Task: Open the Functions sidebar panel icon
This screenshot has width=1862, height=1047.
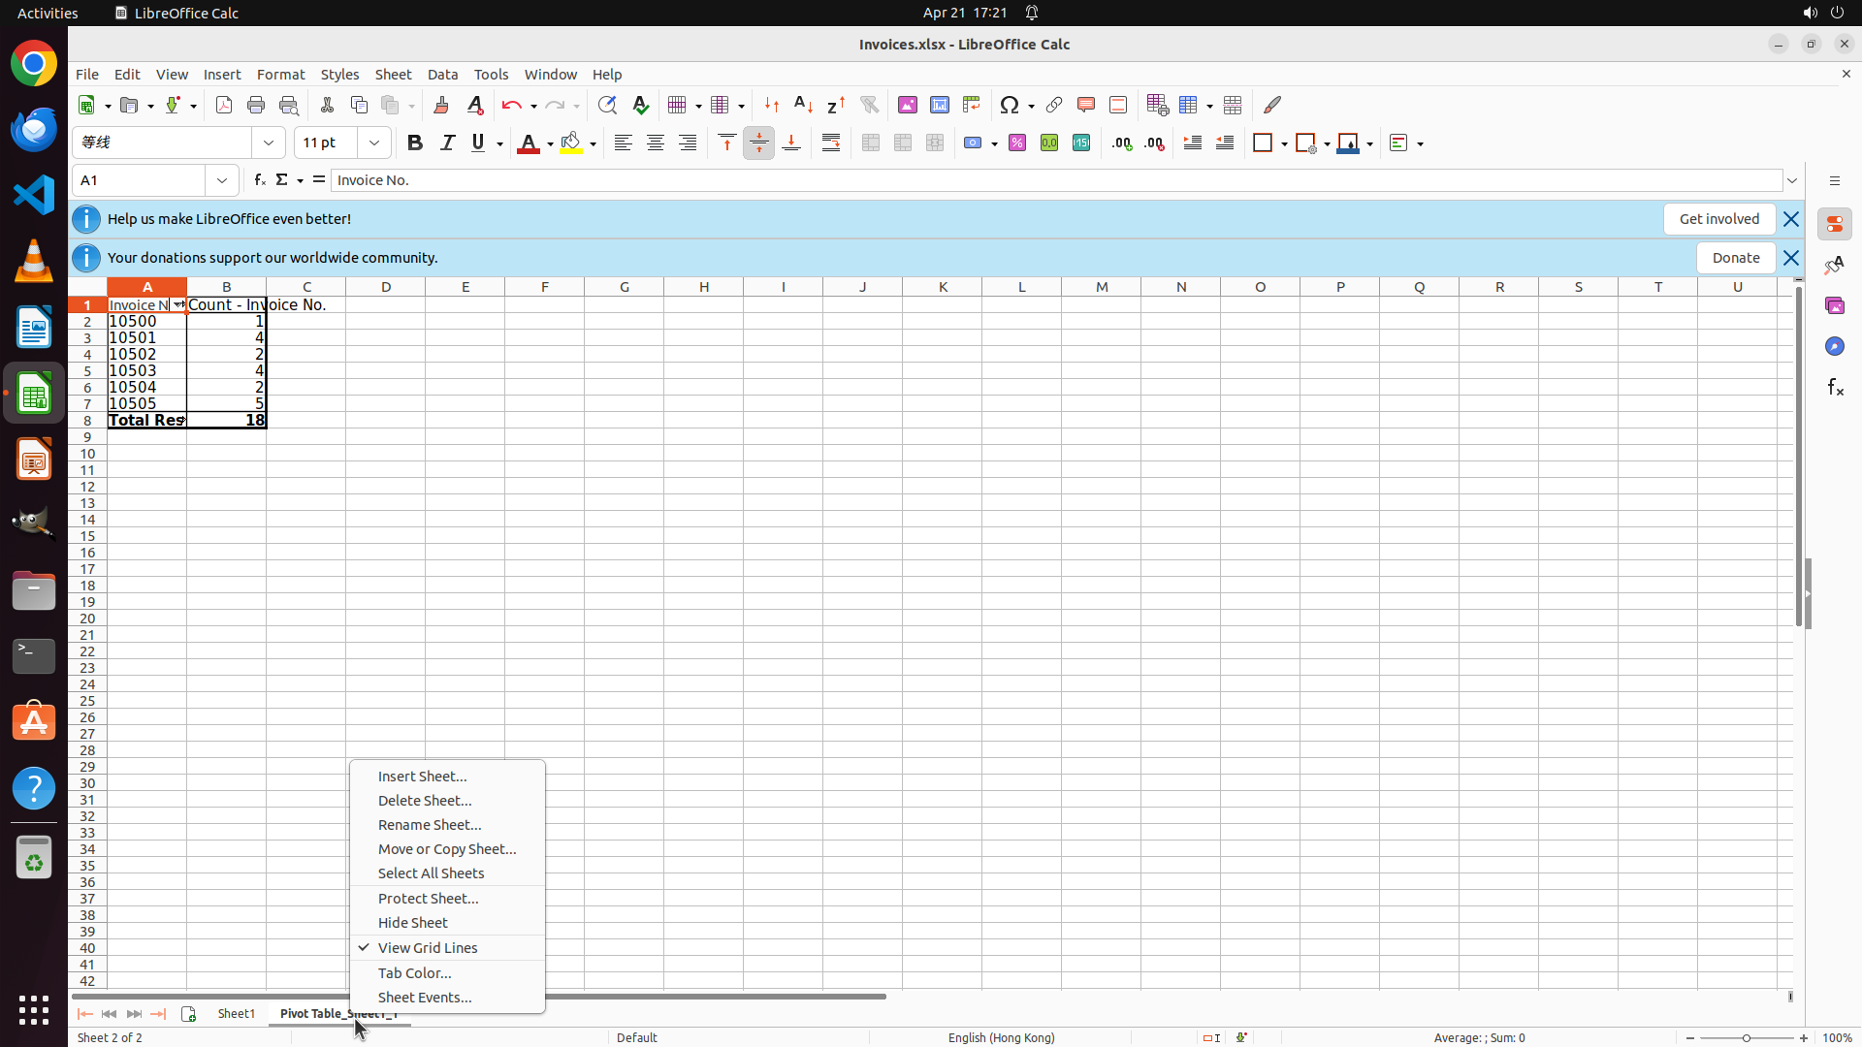Action: 1835,387
